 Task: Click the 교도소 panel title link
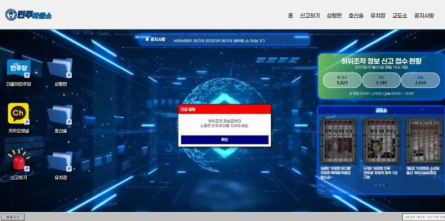click(x=381, y=110)
